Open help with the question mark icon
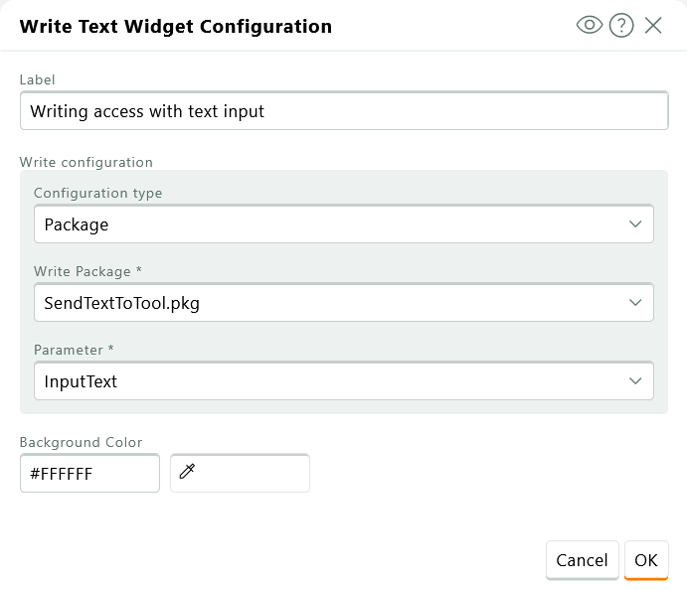 [x=620, y=26]
